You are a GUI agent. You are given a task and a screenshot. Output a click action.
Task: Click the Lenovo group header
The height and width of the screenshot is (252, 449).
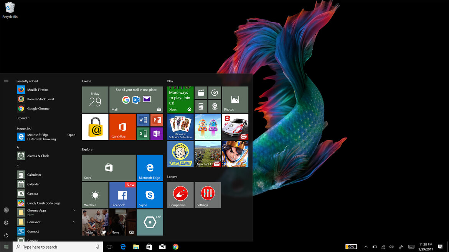(x=172, y=177)
